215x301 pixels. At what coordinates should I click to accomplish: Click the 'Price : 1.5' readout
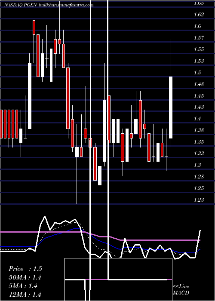[25, 269]
